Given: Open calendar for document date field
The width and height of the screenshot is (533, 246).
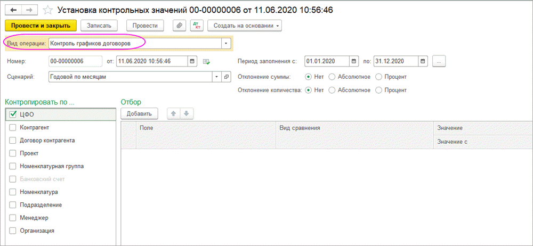Looking at the screenshot, I should [x=192, y=61].
